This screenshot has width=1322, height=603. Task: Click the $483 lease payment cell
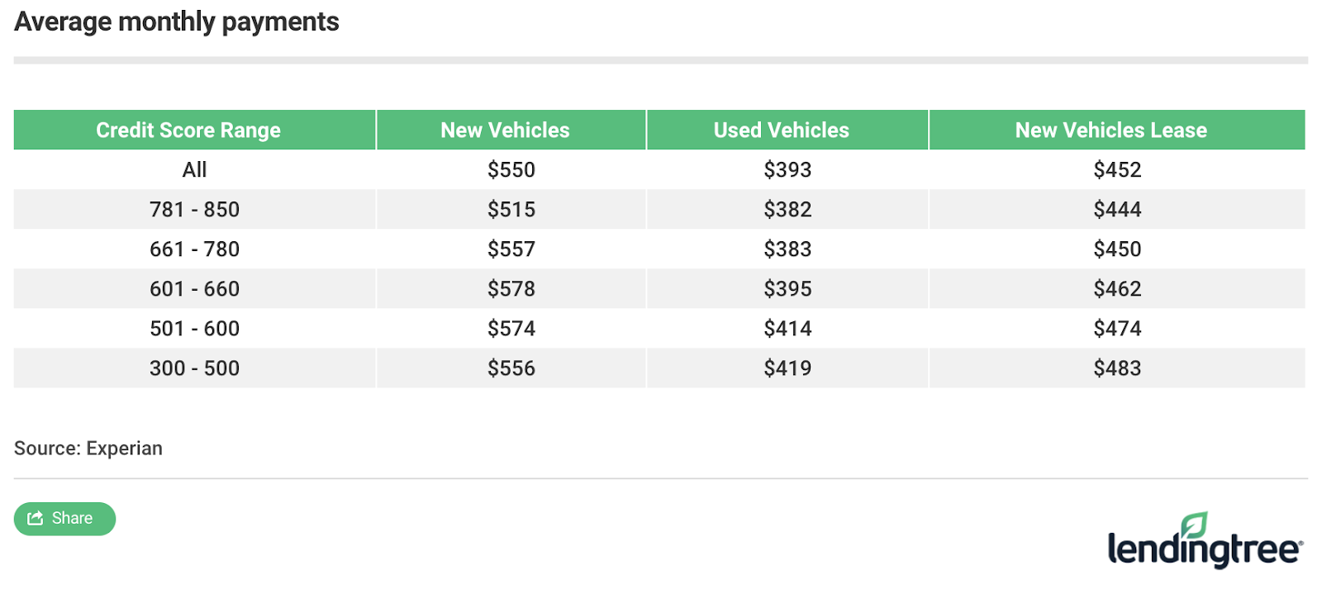coord(1117,368)
